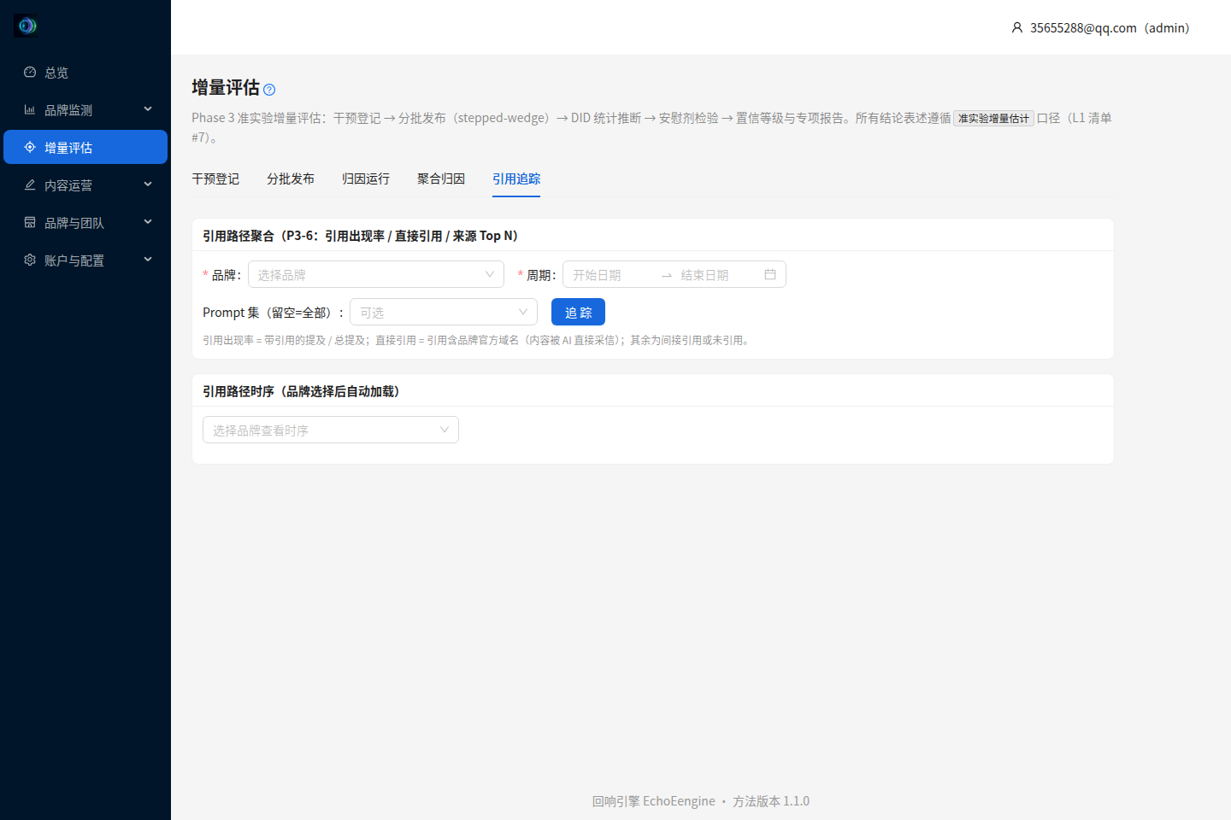Open the 选择品牌 dropdown
1231x820 pixels.
pyautogui.click(x=376, y=274)
